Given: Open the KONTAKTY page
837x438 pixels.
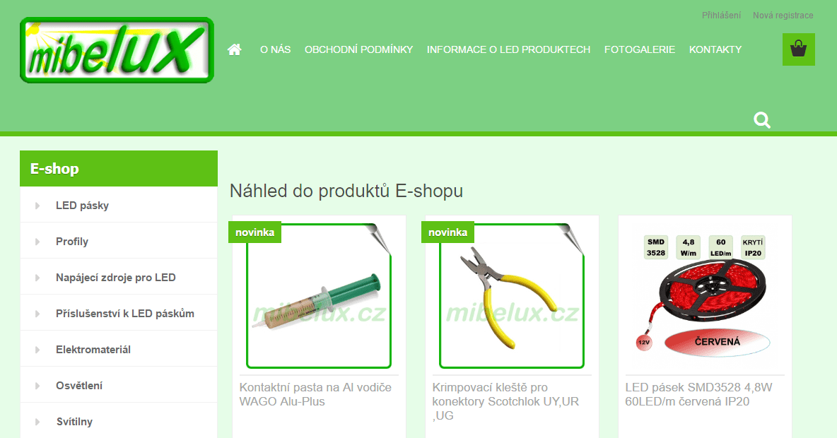Looking at the screenshot, I should point(715,49).
